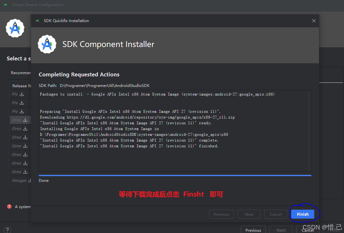Open help with the question mark button
The image size is (344, 233).
pos(7,230)
